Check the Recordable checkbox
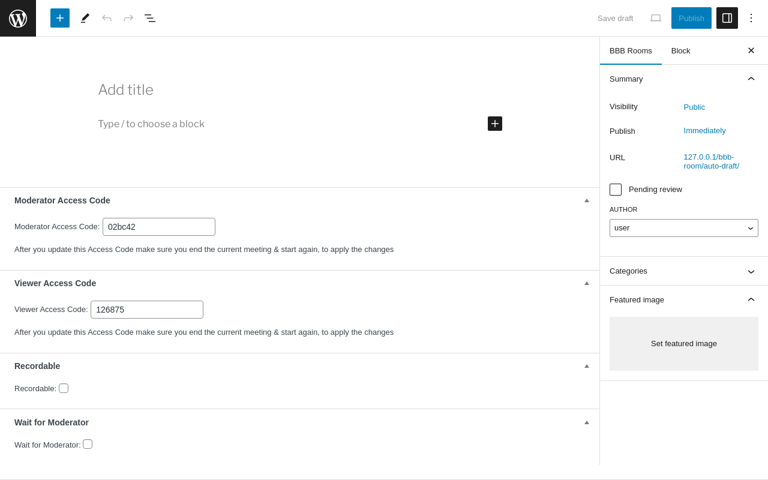The width and height of the screenshot is (768, 480). [x=64, y=388]
